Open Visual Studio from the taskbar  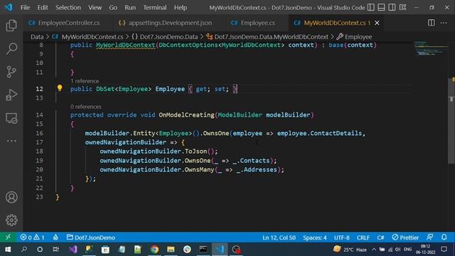(73, 250)
